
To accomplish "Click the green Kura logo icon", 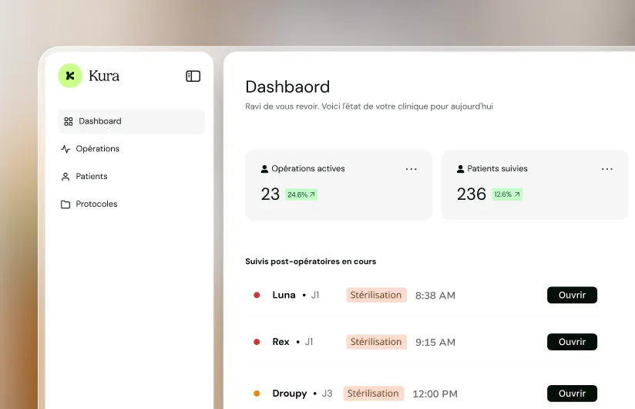I will tap(70, 76).
